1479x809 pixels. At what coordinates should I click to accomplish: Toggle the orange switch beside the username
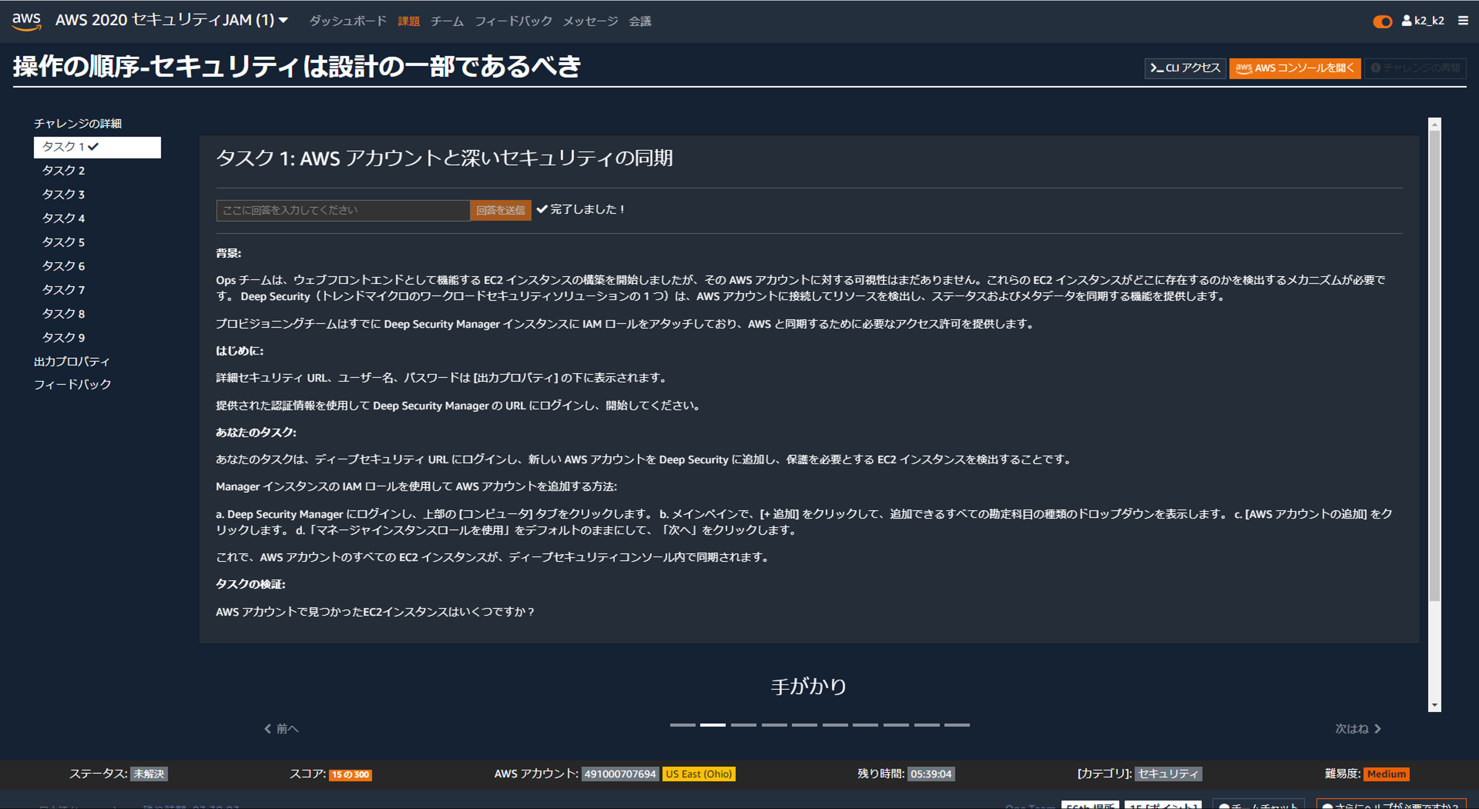[1382, 22]
